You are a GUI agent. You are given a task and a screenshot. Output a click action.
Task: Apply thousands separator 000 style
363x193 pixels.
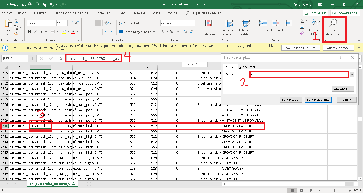[x=178, y=32]
